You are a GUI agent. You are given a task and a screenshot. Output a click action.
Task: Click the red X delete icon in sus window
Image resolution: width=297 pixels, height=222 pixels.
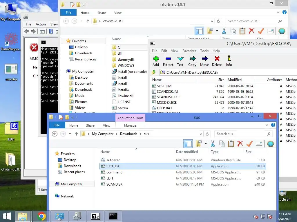point(240,144)
